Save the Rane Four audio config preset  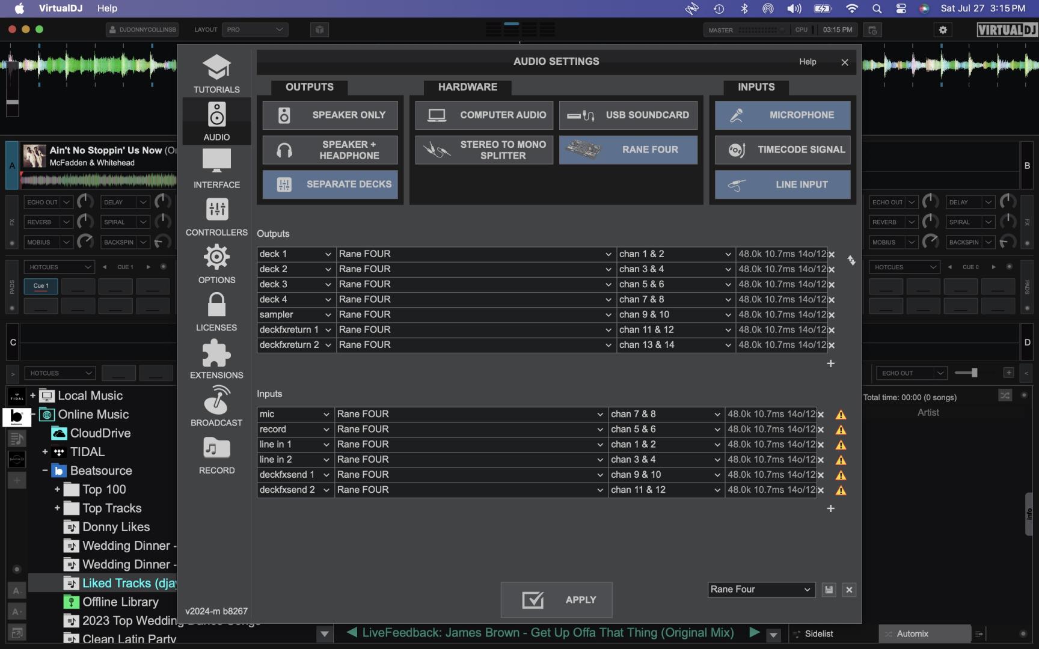click(829, 590)
